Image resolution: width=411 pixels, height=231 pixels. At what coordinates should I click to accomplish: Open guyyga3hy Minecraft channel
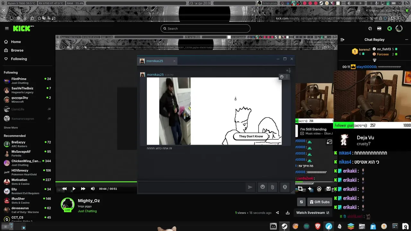point(27,99)
